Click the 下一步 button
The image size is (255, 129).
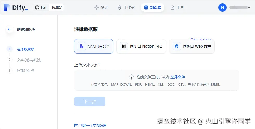(x=90, y=102)
